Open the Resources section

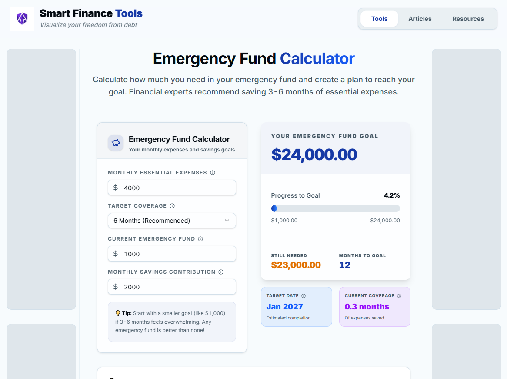click(x=468, y=18)
